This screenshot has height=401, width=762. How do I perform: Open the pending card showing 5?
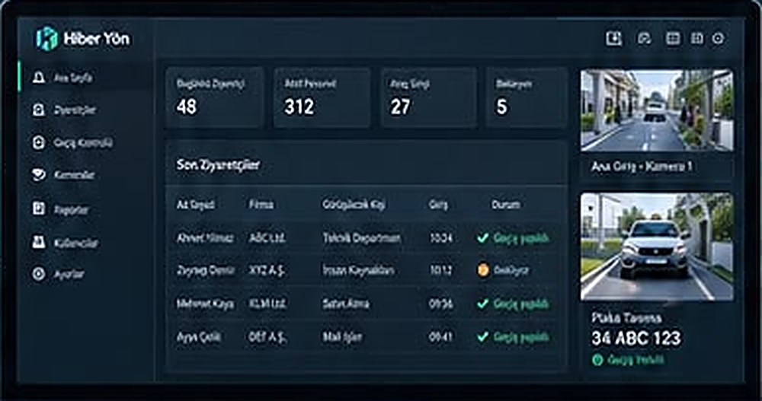pos(527,97)
